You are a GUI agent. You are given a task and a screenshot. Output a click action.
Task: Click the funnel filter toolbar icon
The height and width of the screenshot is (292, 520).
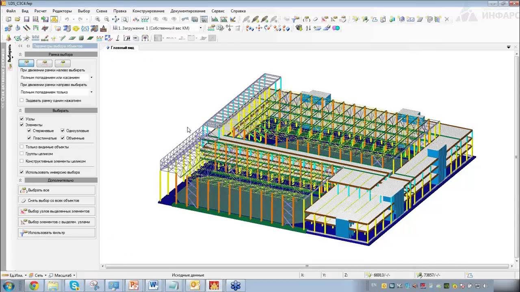pos(296,19)
